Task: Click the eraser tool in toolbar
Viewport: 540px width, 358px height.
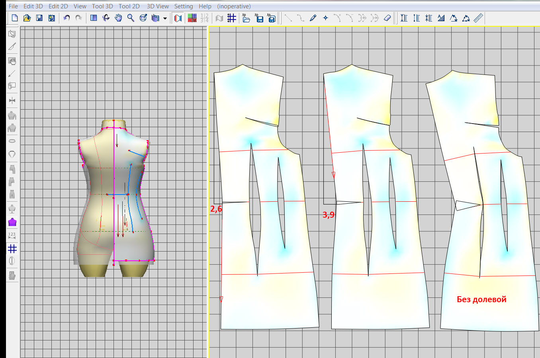Action: (x=387, y=18)
